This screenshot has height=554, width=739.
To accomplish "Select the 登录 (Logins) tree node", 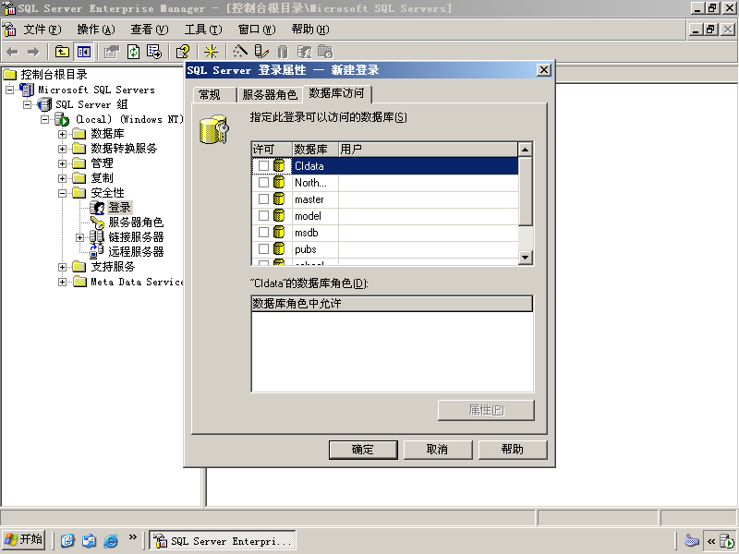I will (120, 207).
